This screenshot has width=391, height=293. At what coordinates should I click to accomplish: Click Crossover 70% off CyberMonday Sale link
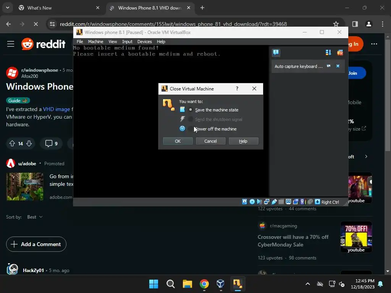[x=293, y=241]
